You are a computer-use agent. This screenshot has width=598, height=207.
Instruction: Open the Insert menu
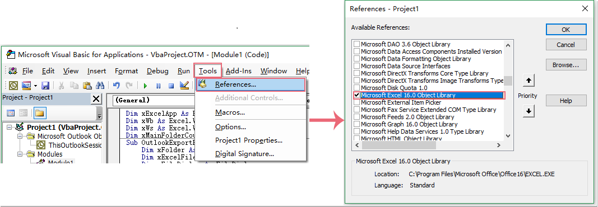96,71
